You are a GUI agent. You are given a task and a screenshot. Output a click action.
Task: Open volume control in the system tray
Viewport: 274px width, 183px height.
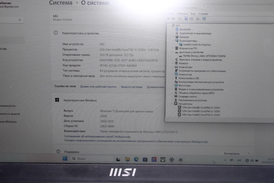tap(252, 161)
